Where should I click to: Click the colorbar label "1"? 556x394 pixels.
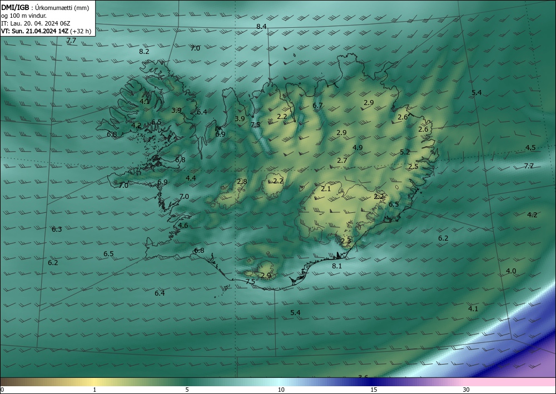pyautogui.click(x=95, y=390)
